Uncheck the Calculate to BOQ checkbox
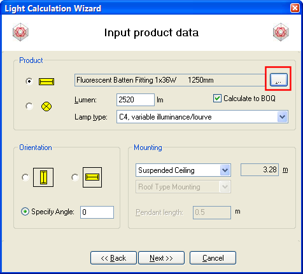The height and width of the screenshot is (274, 303). [217, 99]
